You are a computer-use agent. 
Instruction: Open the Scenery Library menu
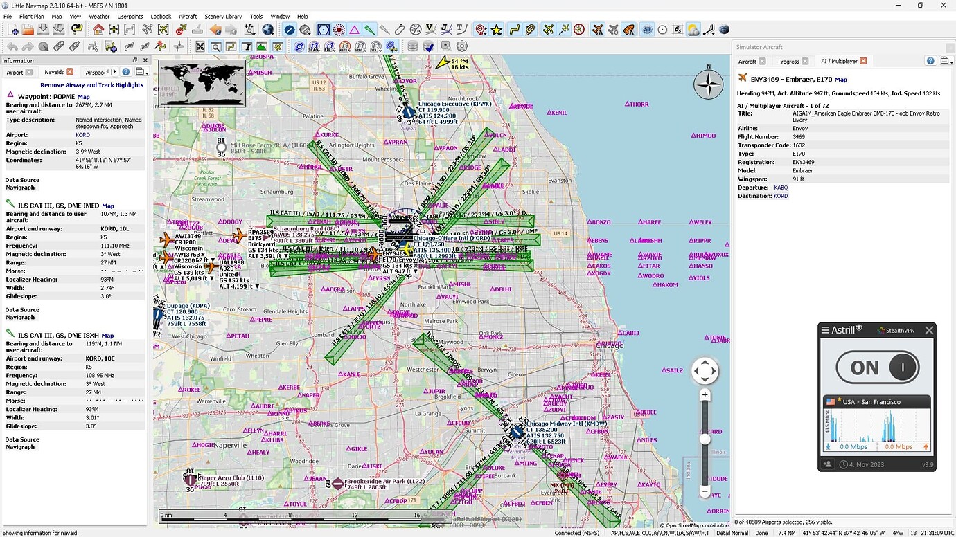point(223,16)
